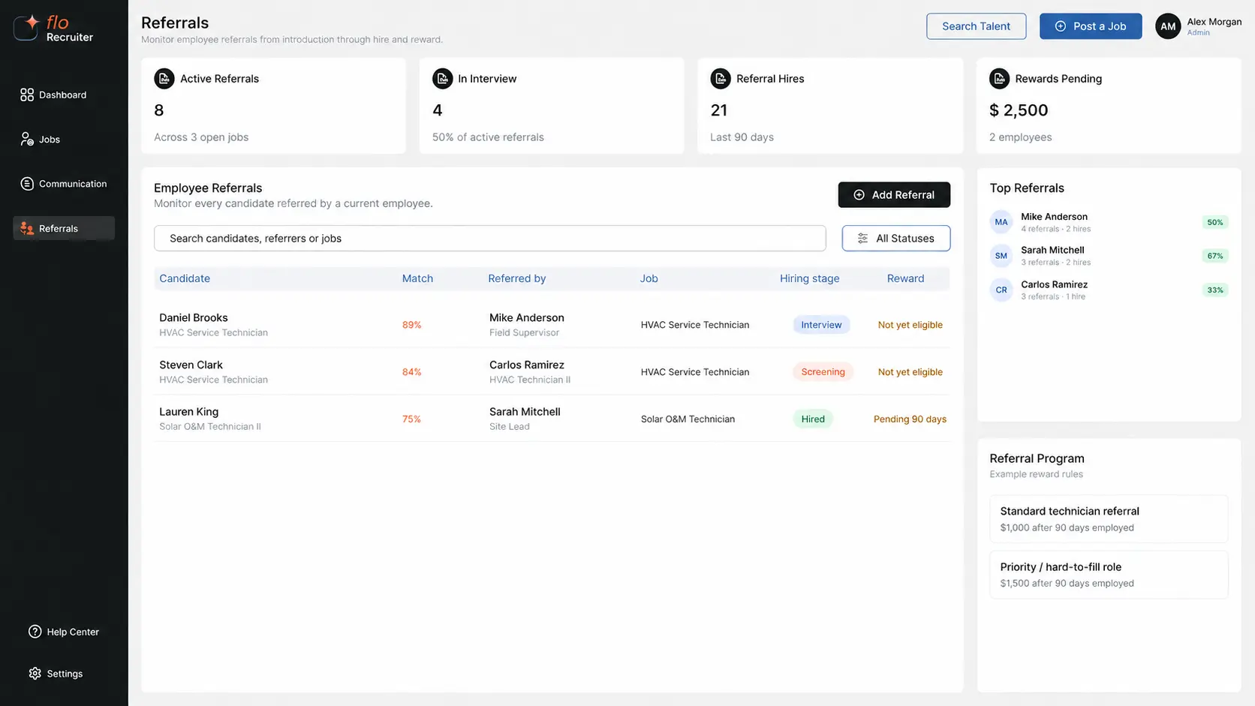Open Priority / hard-to-fill role card
Viewport: 1255px width, 706px height.
pos(1109,575)
